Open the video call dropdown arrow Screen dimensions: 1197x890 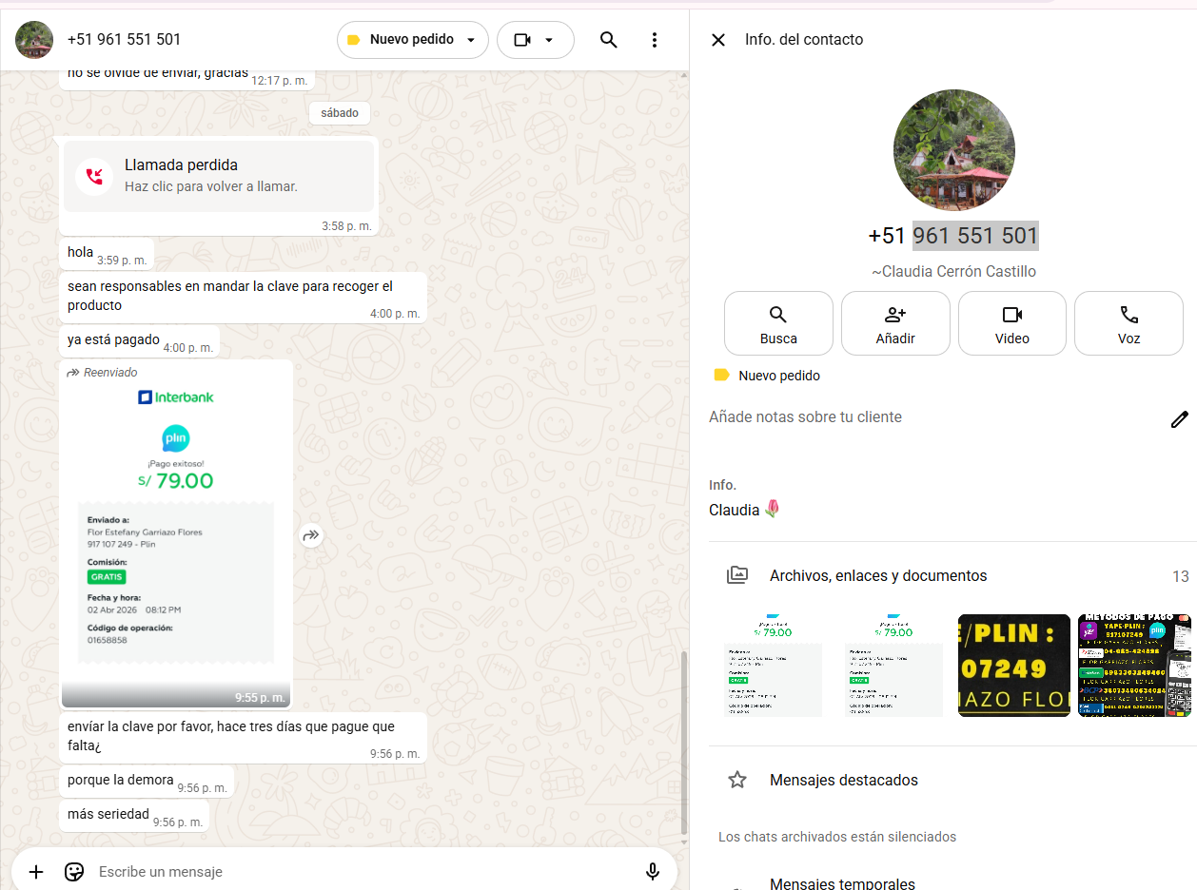[549, 40]
